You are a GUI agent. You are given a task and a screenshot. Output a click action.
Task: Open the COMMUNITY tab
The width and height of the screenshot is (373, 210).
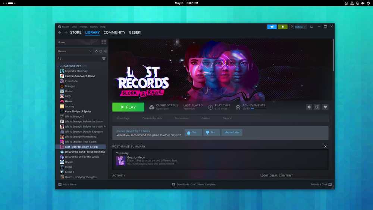(x=115, y=32)
